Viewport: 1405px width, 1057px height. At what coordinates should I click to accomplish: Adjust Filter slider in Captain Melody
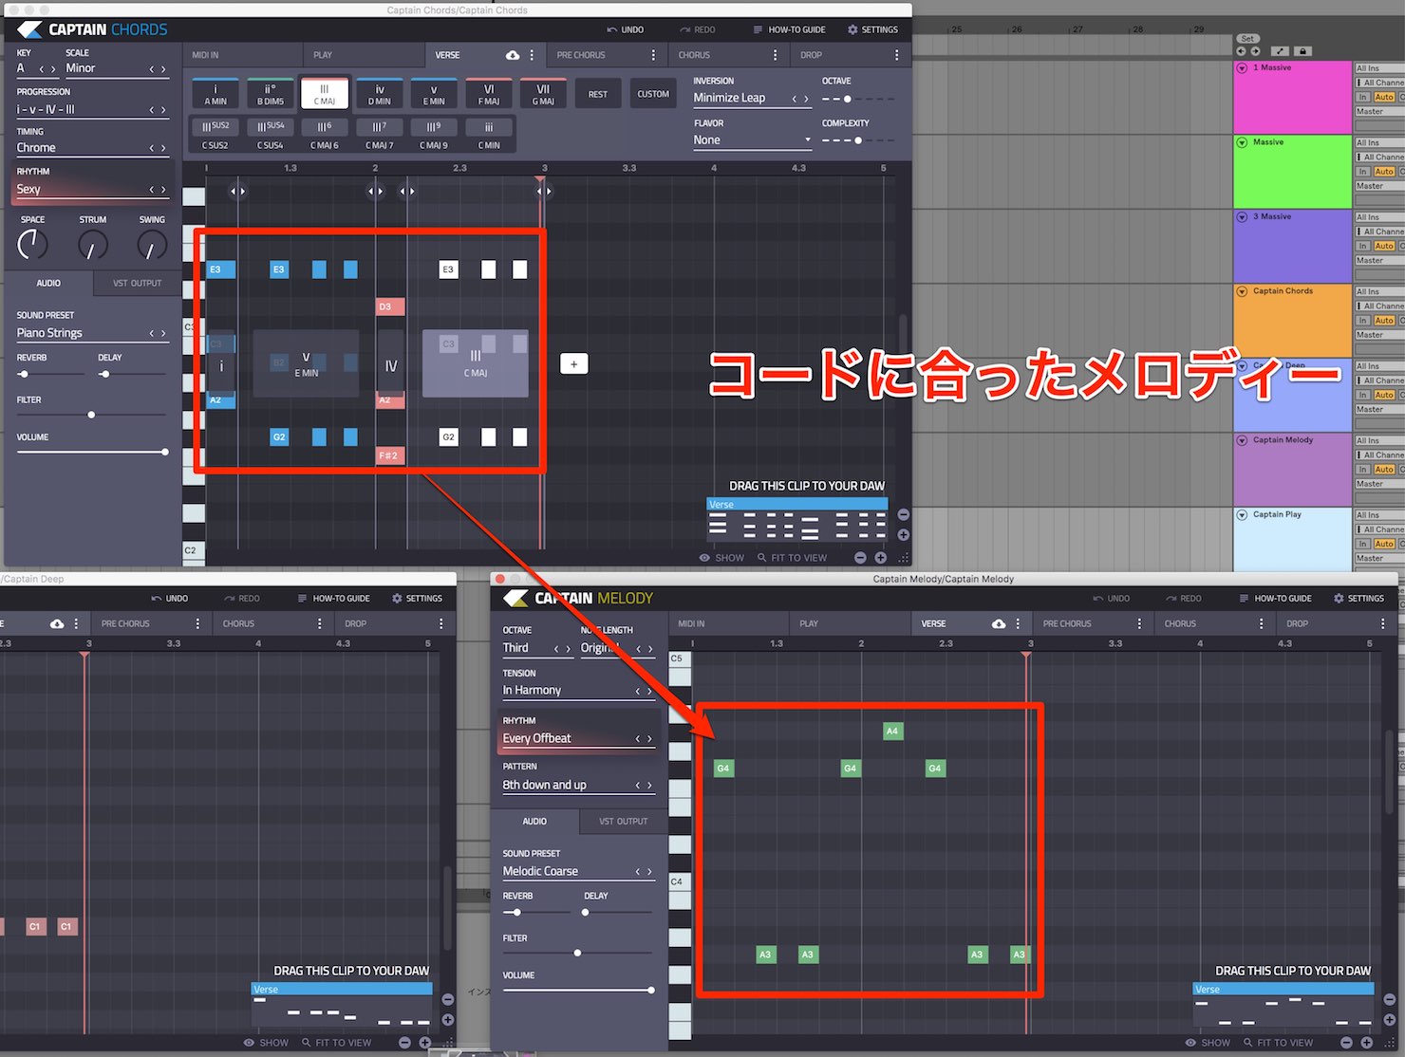click(577, 953)
